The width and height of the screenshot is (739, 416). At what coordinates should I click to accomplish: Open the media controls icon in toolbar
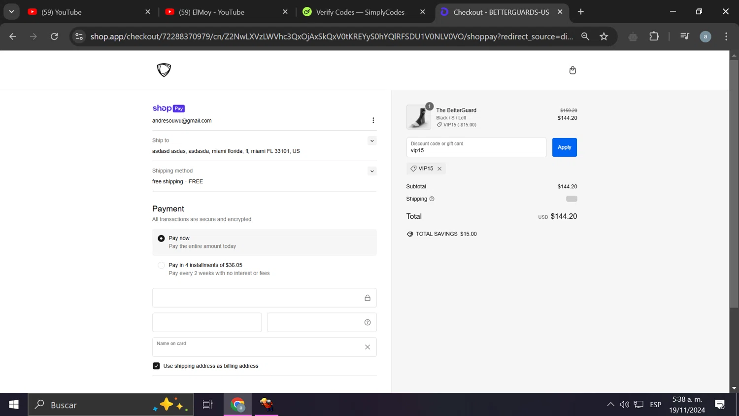click(685, 36)
